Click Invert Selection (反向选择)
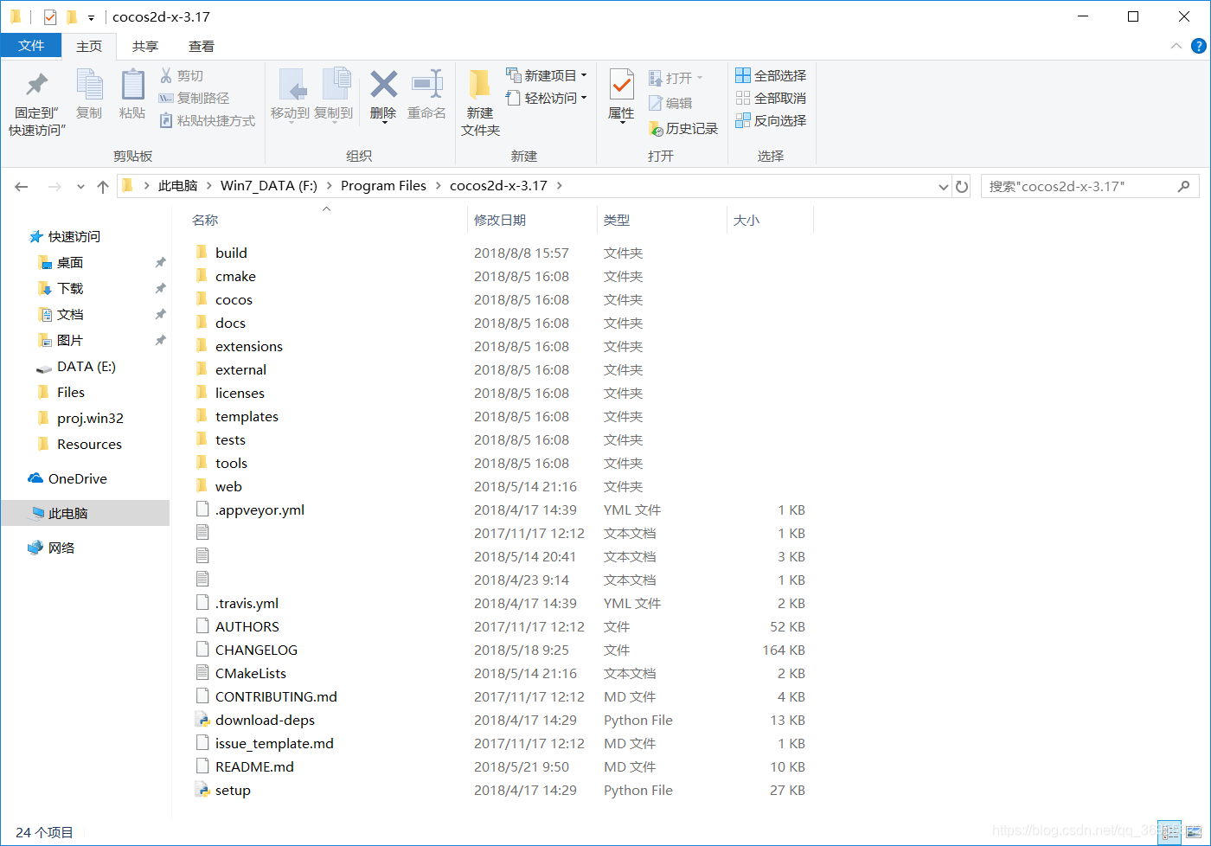 pyautogui.click(x=771, y=120)
